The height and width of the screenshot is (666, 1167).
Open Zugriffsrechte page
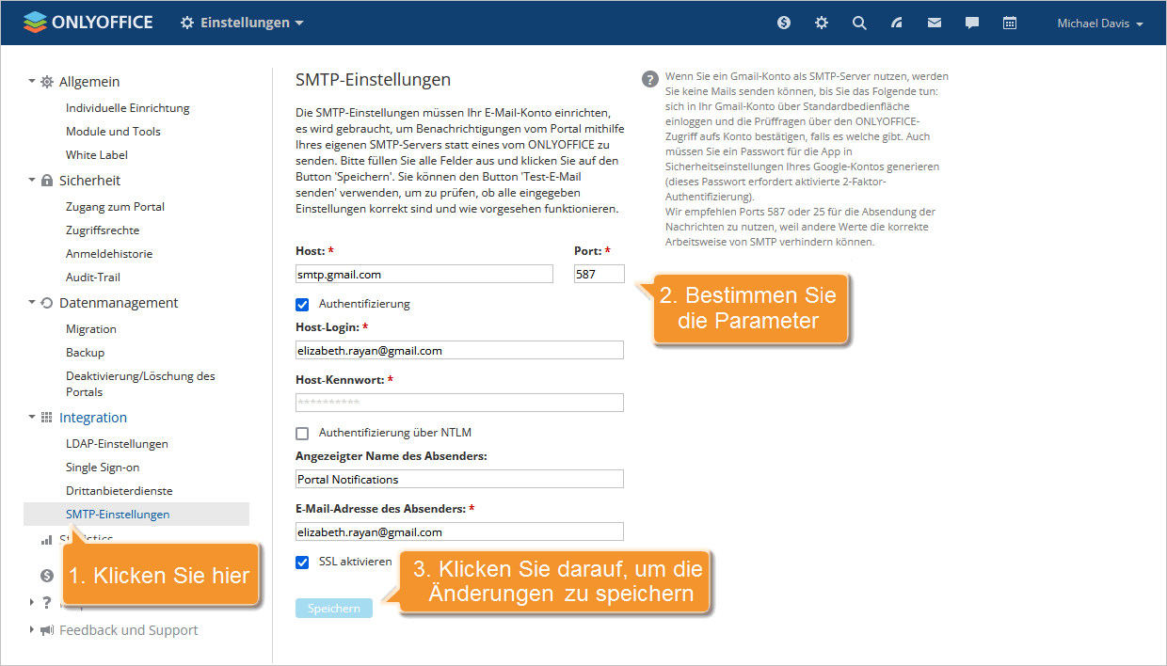[x=103, y=230]
